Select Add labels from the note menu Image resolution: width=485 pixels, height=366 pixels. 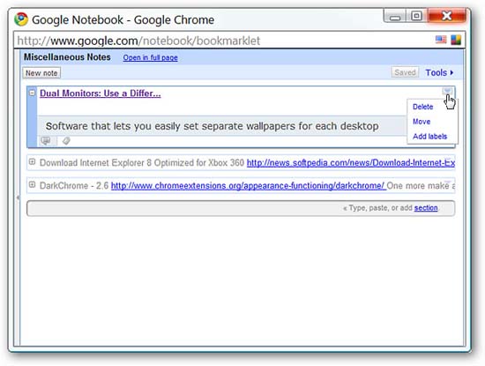[429, 137]
